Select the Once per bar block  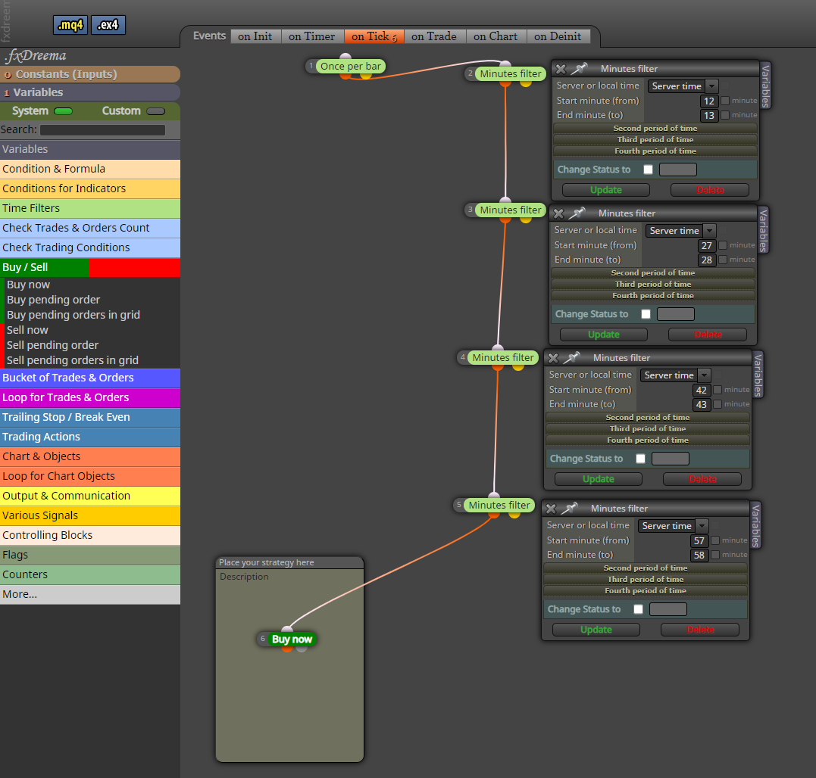click(350, 66)
